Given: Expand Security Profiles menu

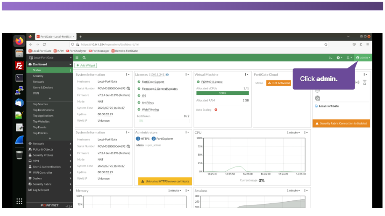Looking at the screenshot, I should 50,155.
